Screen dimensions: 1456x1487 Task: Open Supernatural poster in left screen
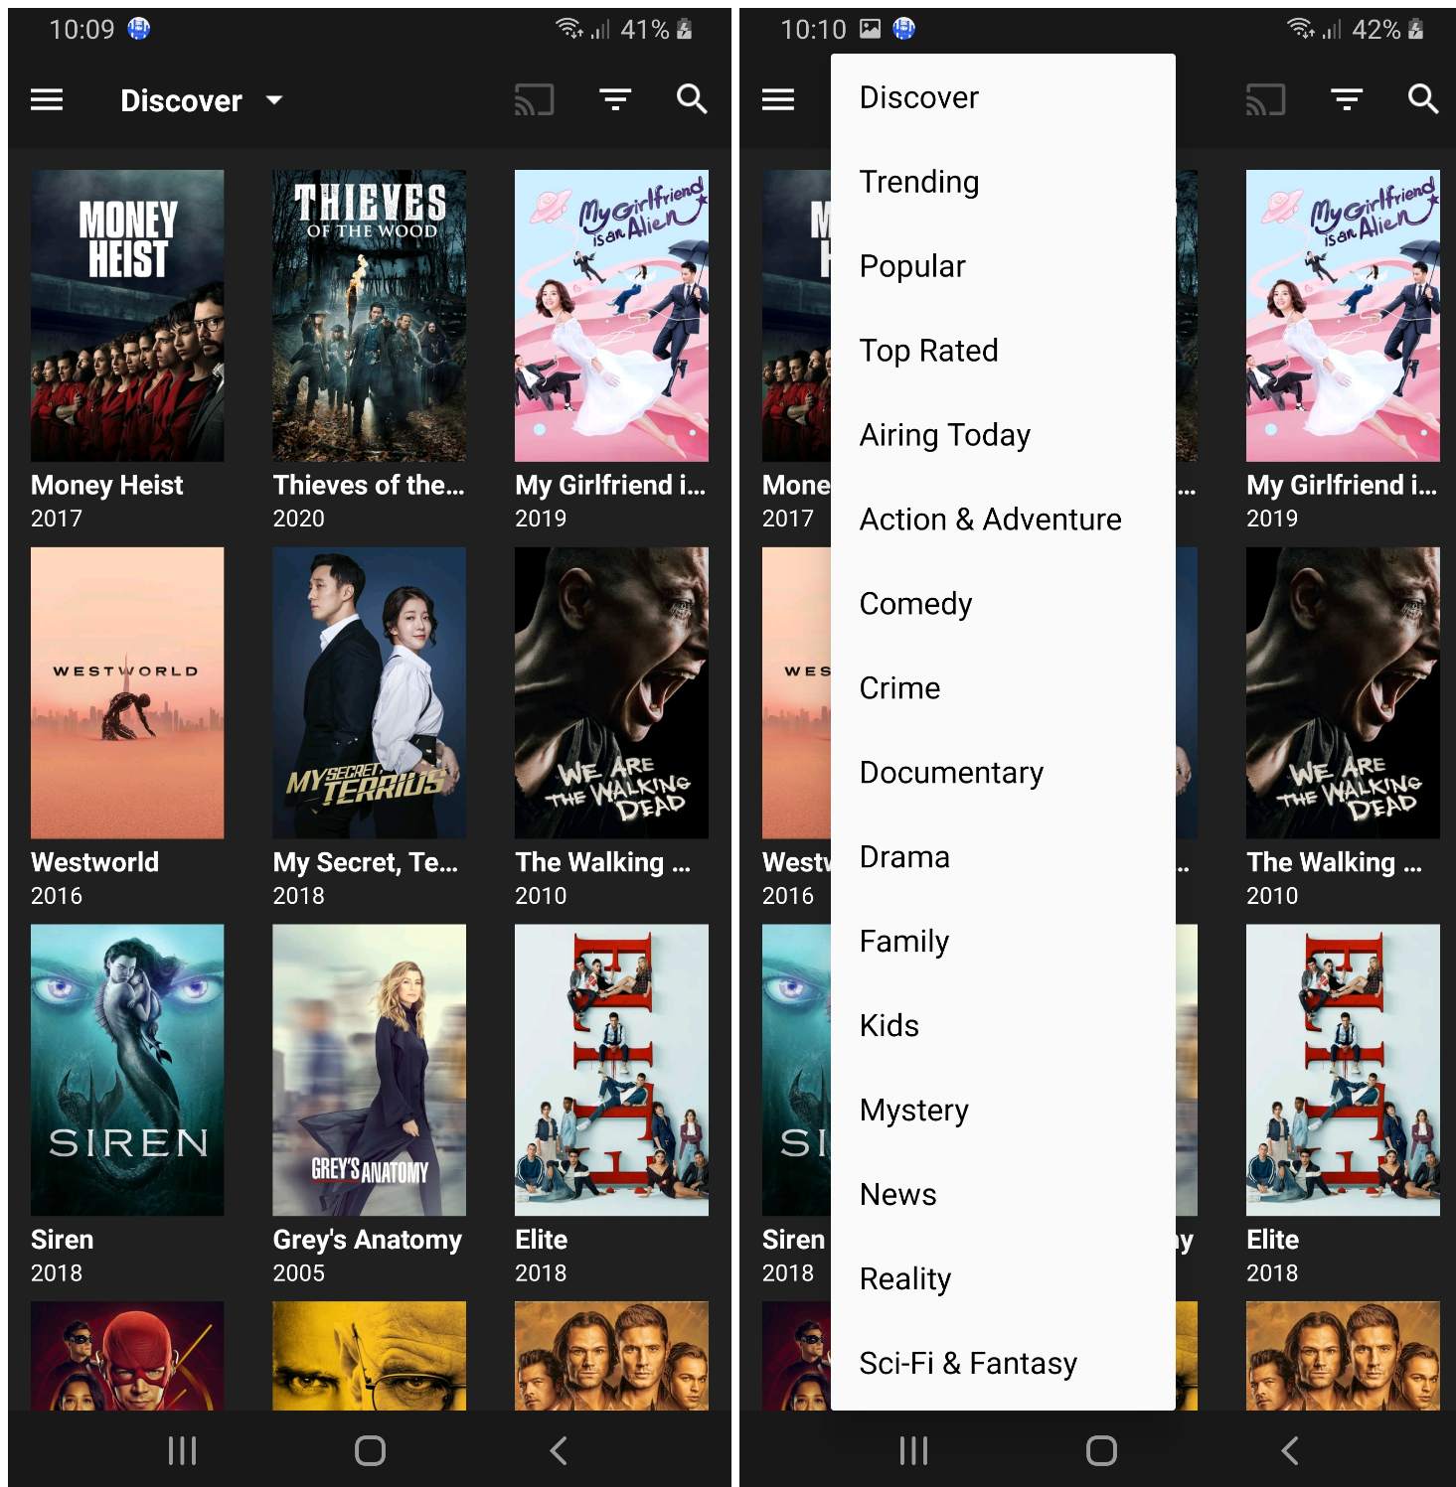tap(611, 1356)
